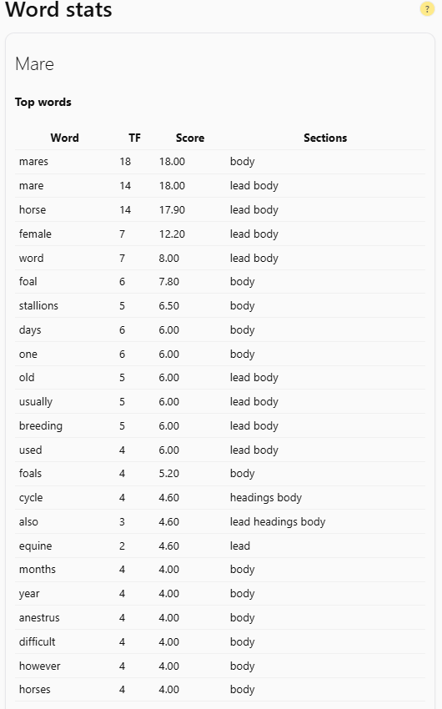Click the 'stallions' word entry
This screenshot has width=442, height=709.
pos(38,305)
